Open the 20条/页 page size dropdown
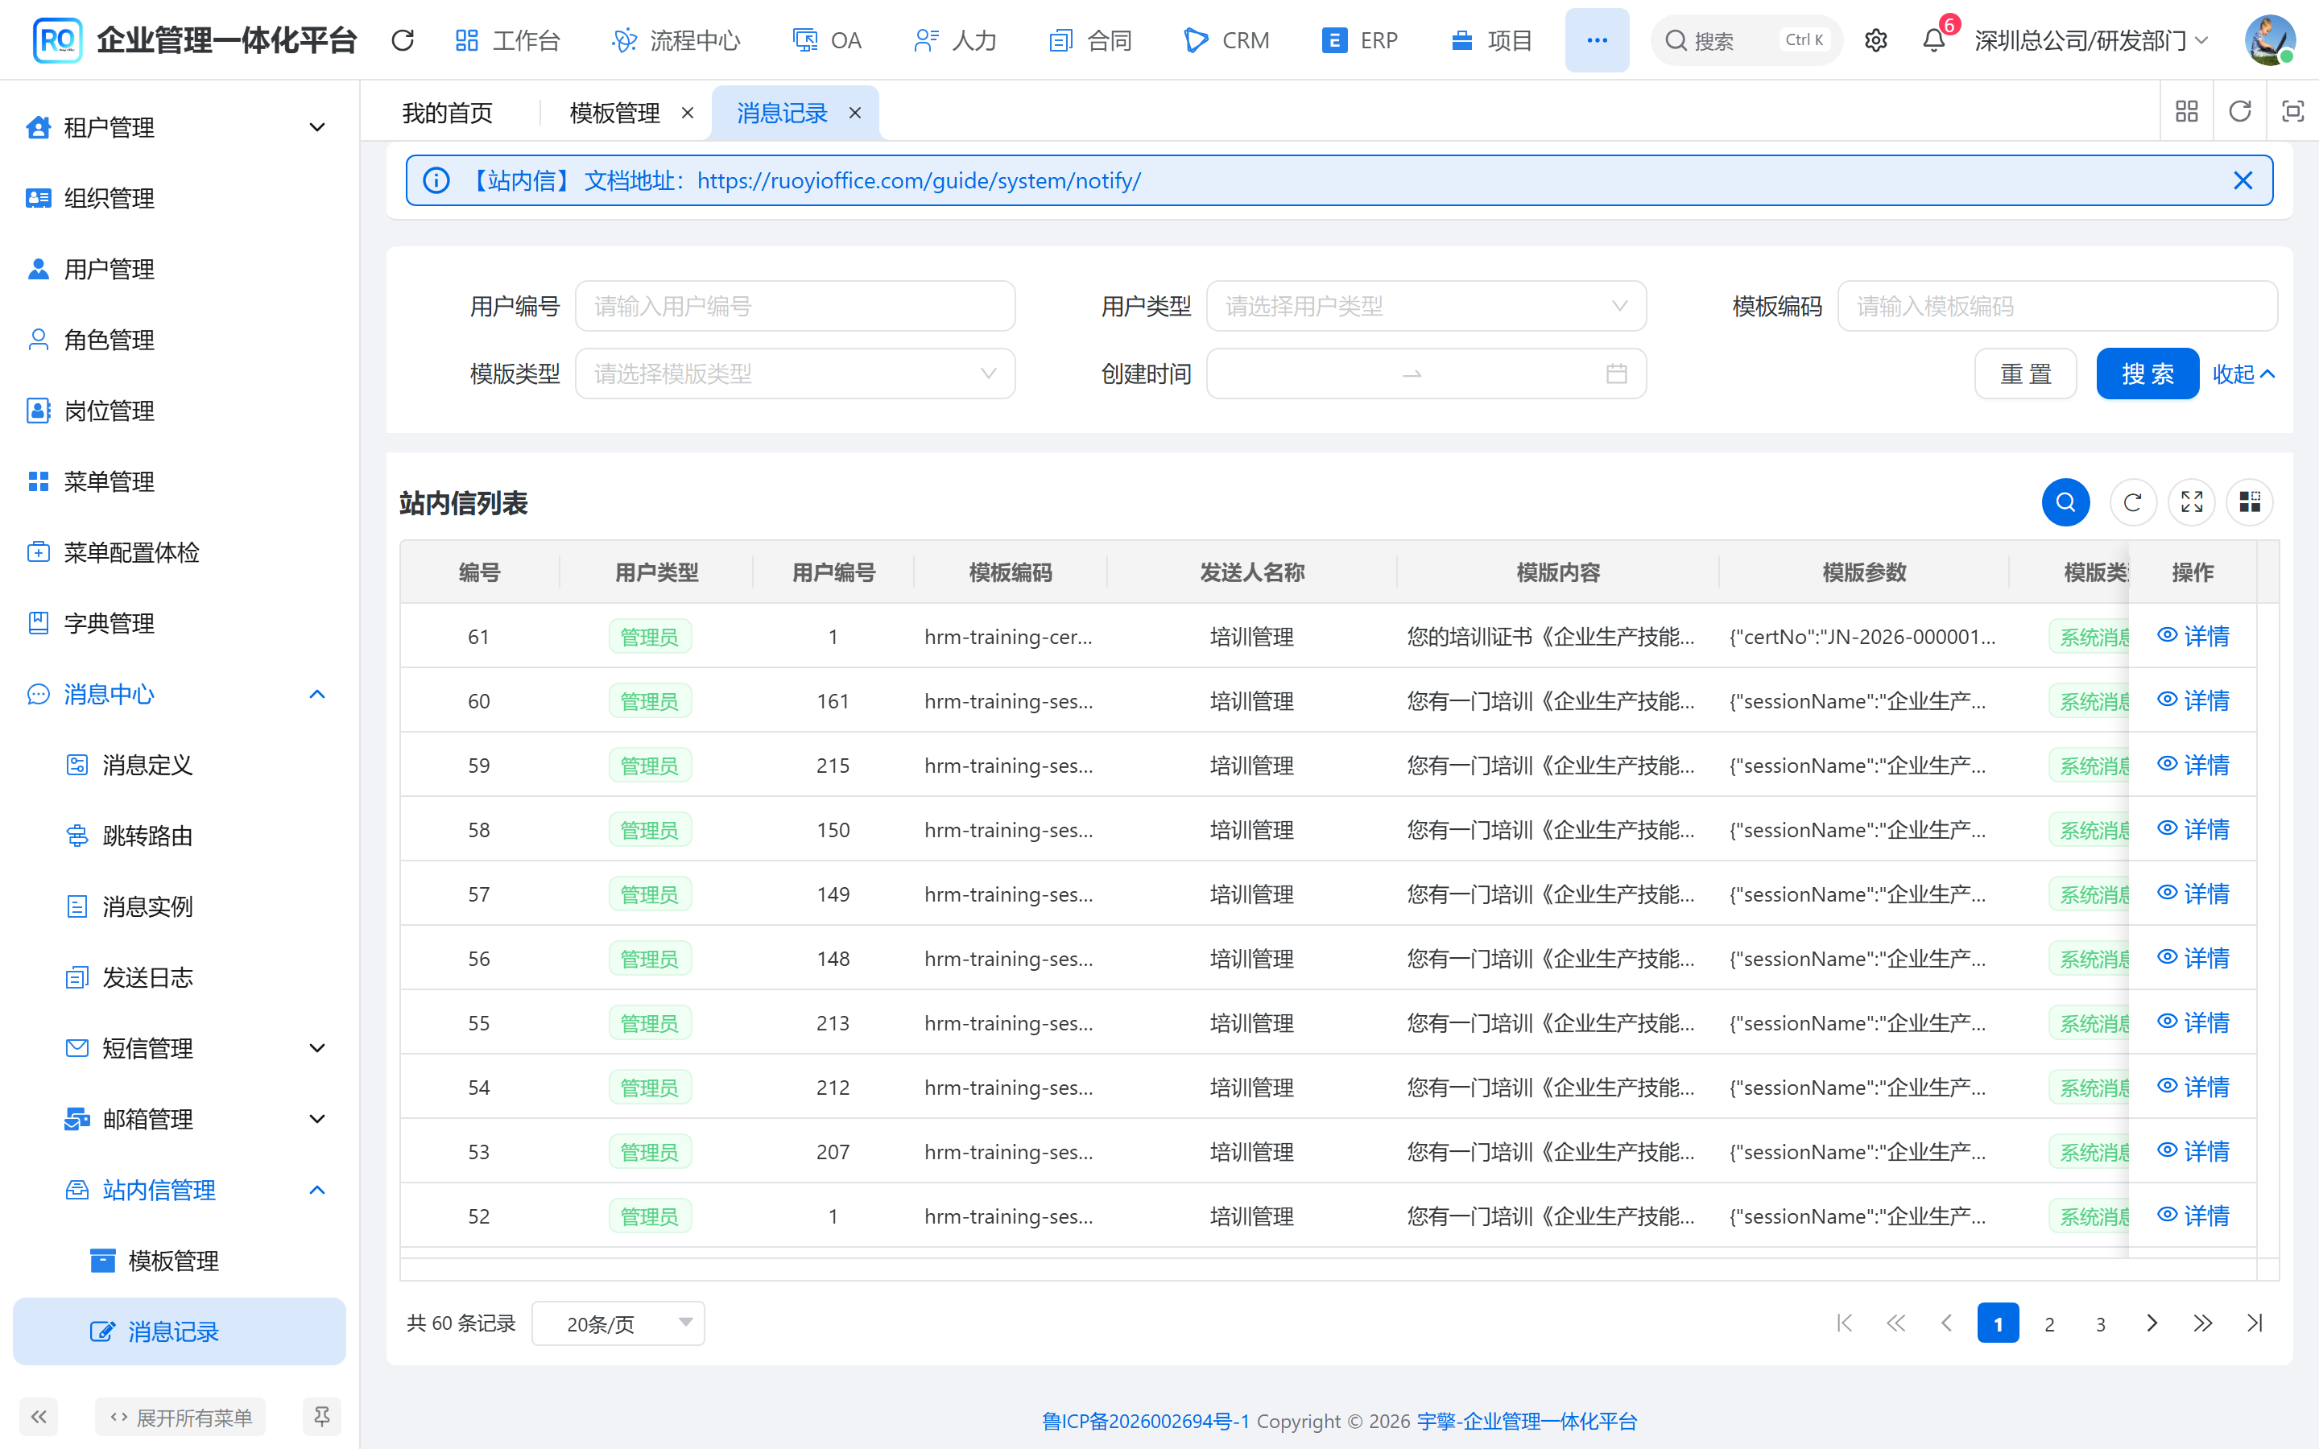 (618, 1323)
